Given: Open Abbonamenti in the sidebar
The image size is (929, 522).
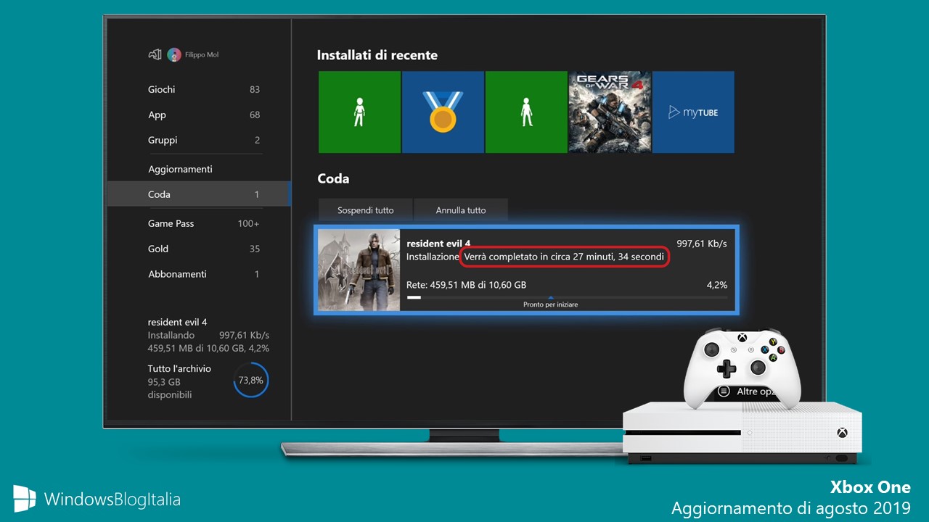Looking at the screenshot, I should click(x=199, y=274).
